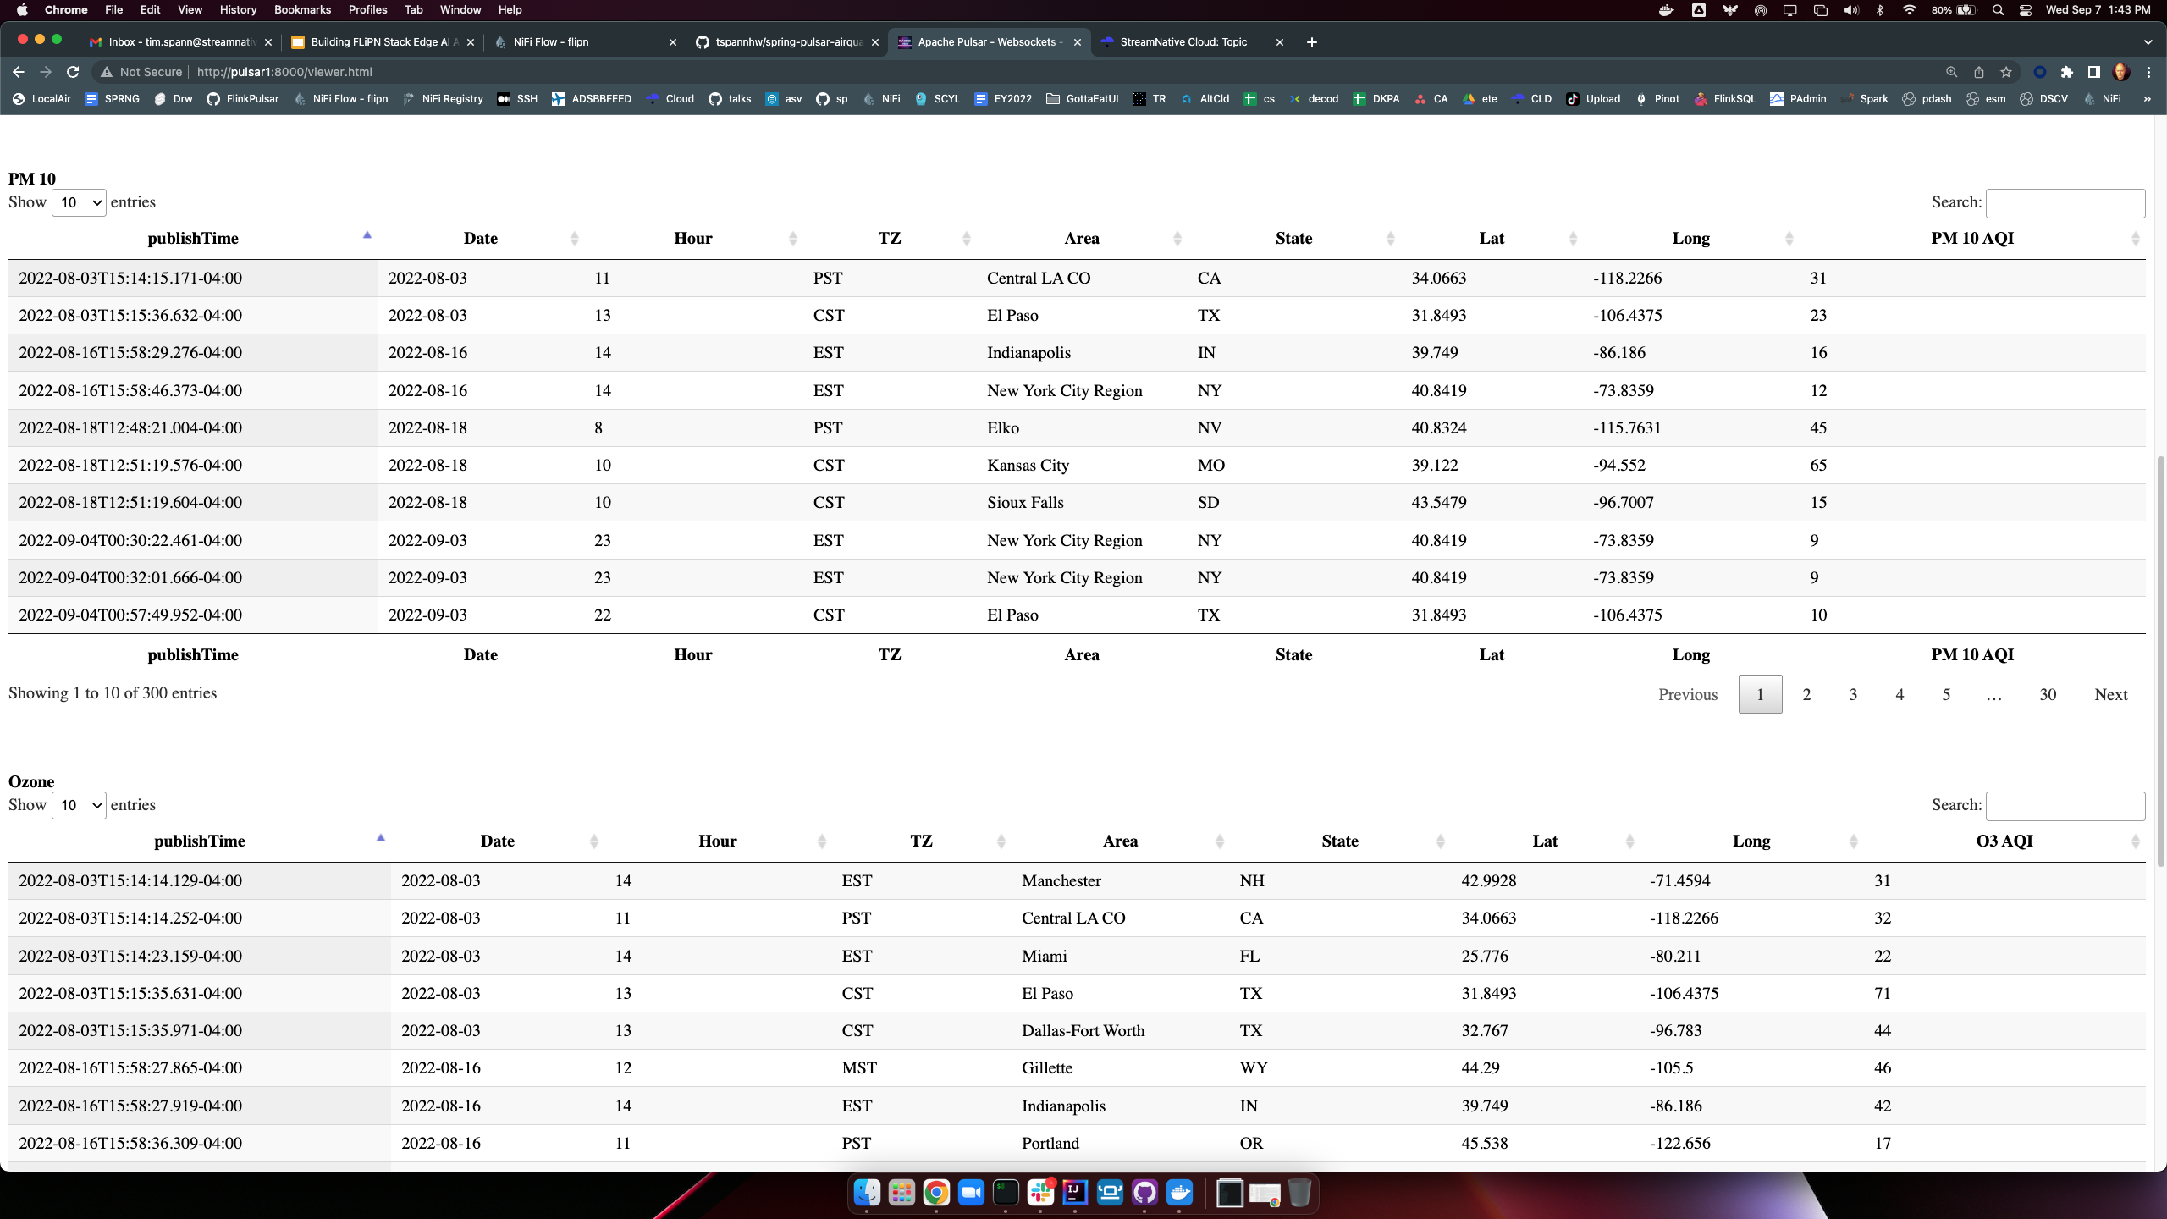Open the page zoom magnifier icon
The width and height of the screenshot is (2167, 1219).
[x=1951, y=72]
